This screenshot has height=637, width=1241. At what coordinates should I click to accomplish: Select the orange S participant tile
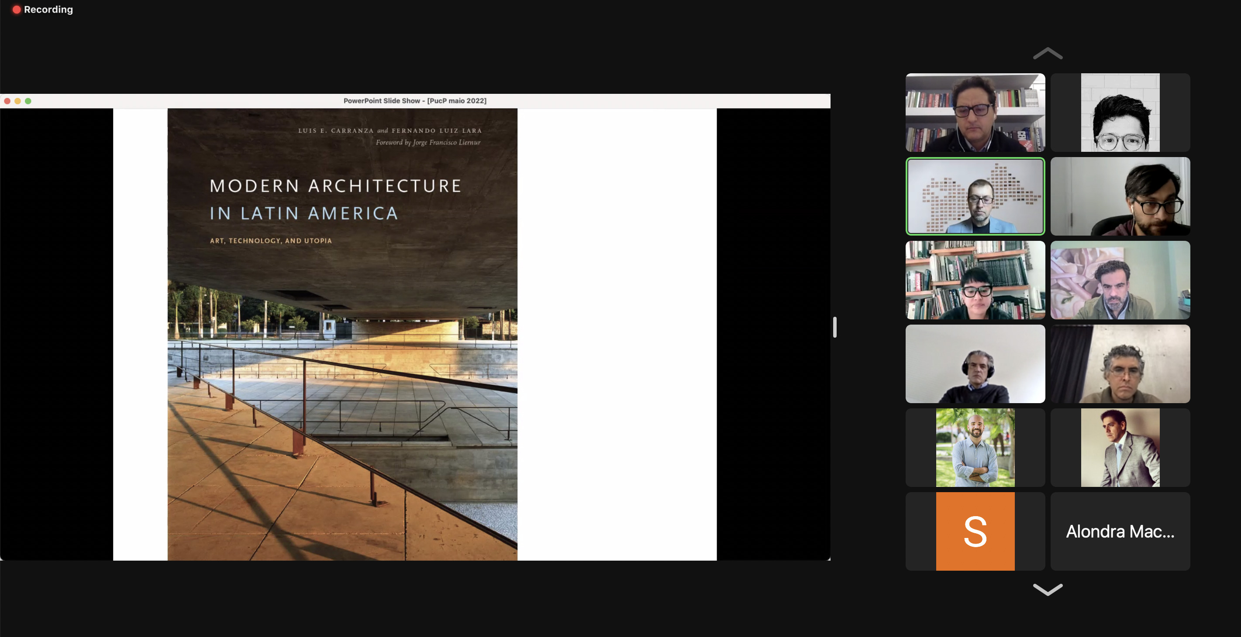click(975, 531)
